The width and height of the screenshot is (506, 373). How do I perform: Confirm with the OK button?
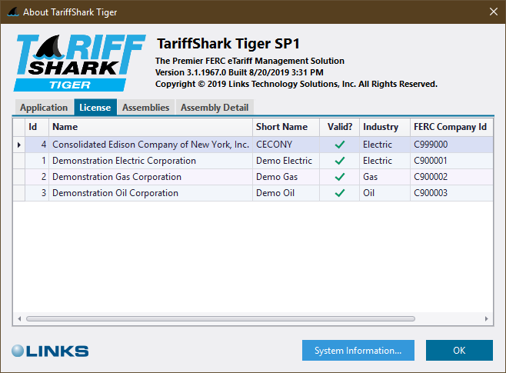pos(459,350)
